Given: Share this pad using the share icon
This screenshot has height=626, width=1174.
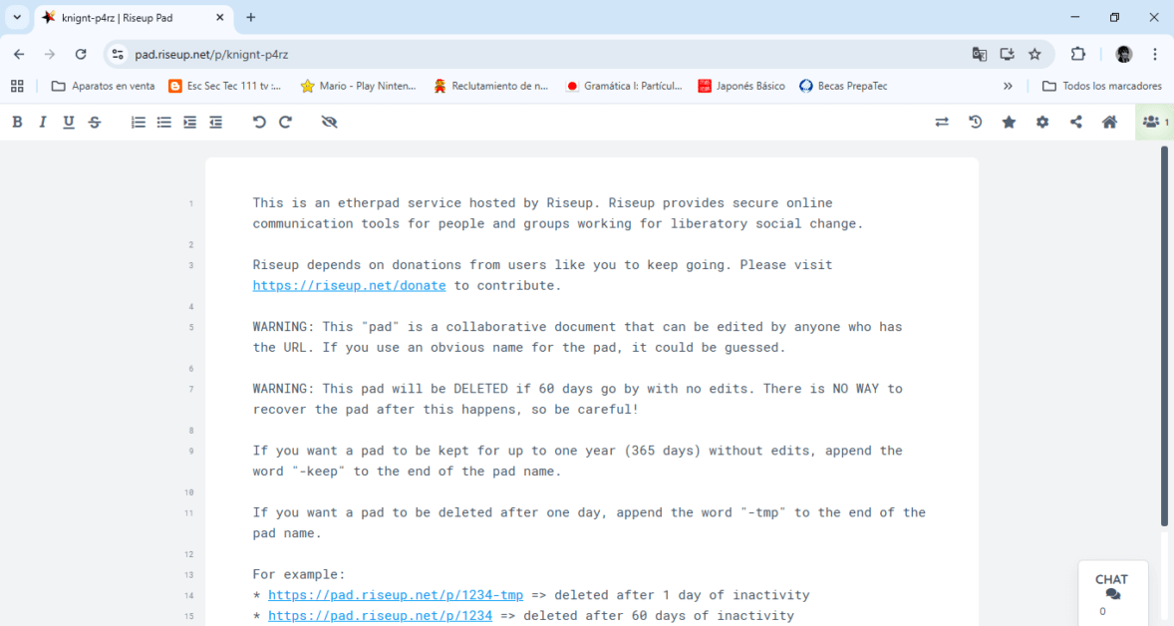Looking at the screenshot, I should pyautogui.click(x=1076, y=122).
